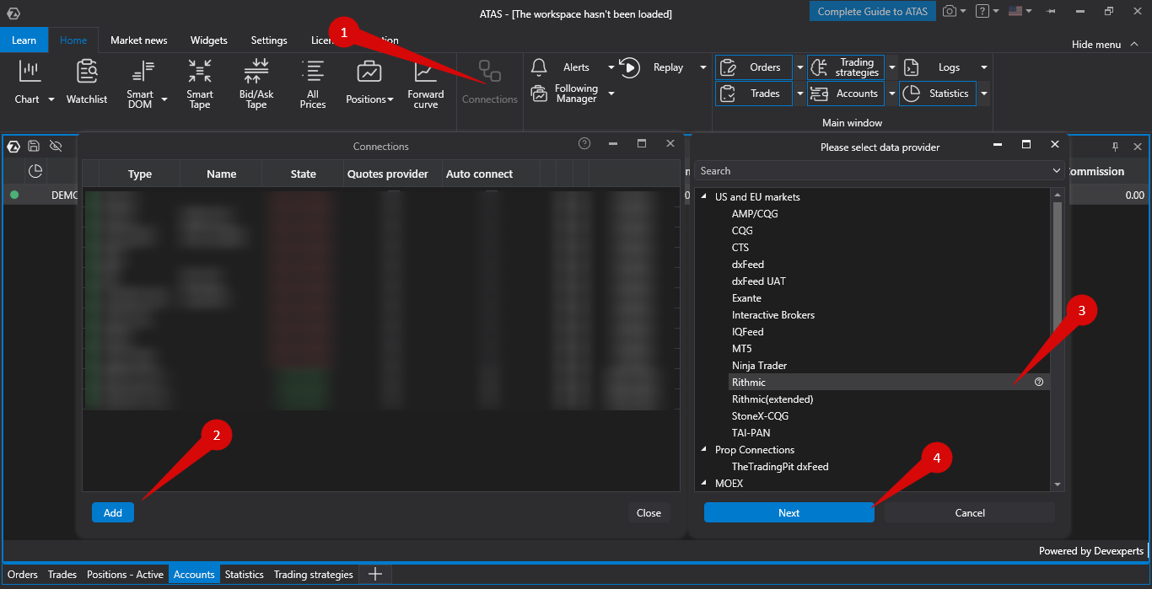Image resolution: width=1152 pixels, height=589 pixels.
Task: Expand the Alerts dropdown arrow
Action: pyautogui.click(x=611, y=67)
